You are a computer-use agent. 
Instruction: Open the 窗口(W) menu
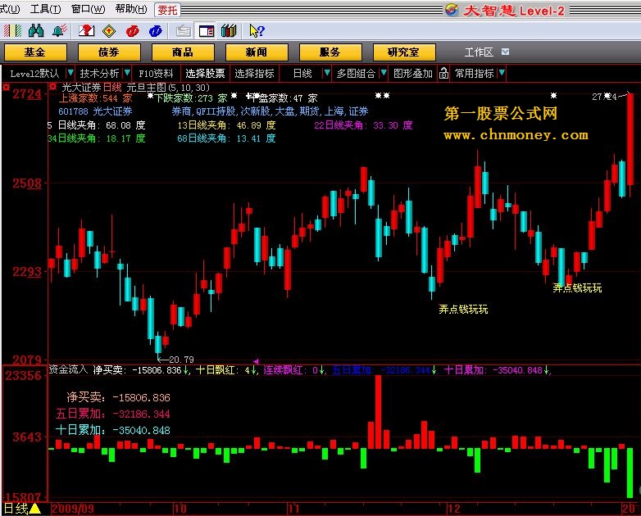point(89,9)
